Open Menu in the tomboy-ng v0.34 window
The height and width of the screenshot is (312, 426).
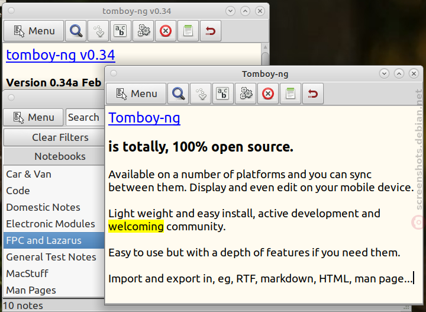point(34,31)
